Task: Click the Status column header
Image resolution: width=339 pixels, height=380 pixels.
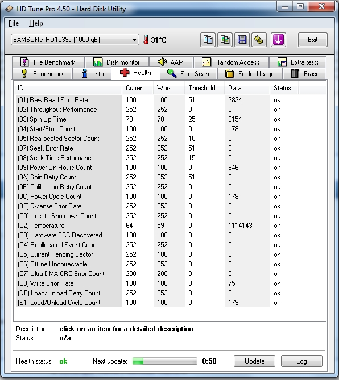Action: coord(284,88)
